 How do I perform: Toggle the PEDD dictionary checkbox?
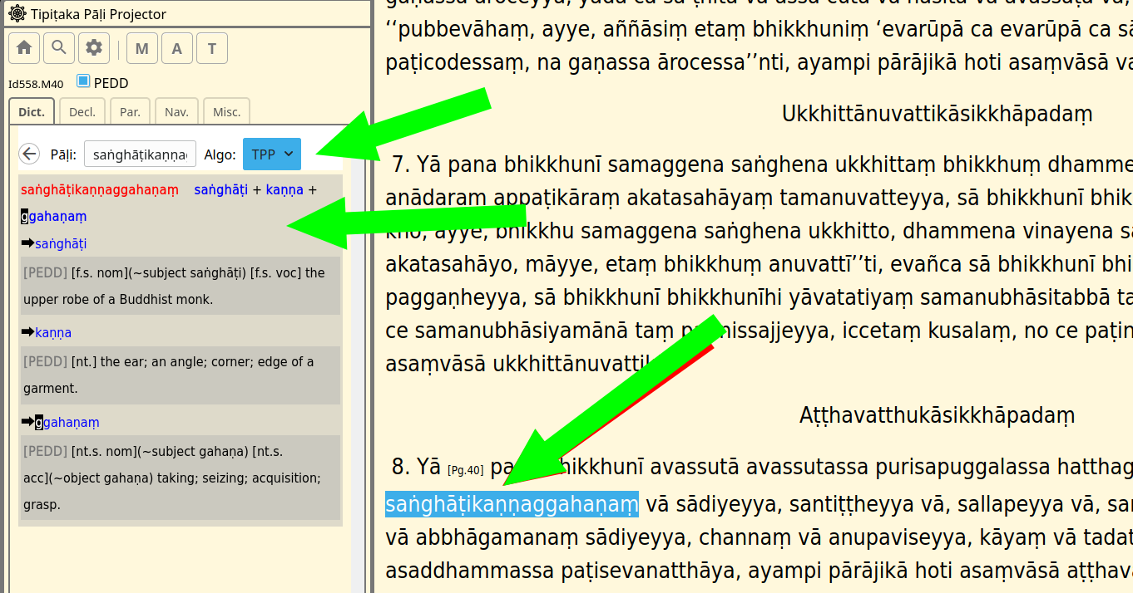[83, 82]
